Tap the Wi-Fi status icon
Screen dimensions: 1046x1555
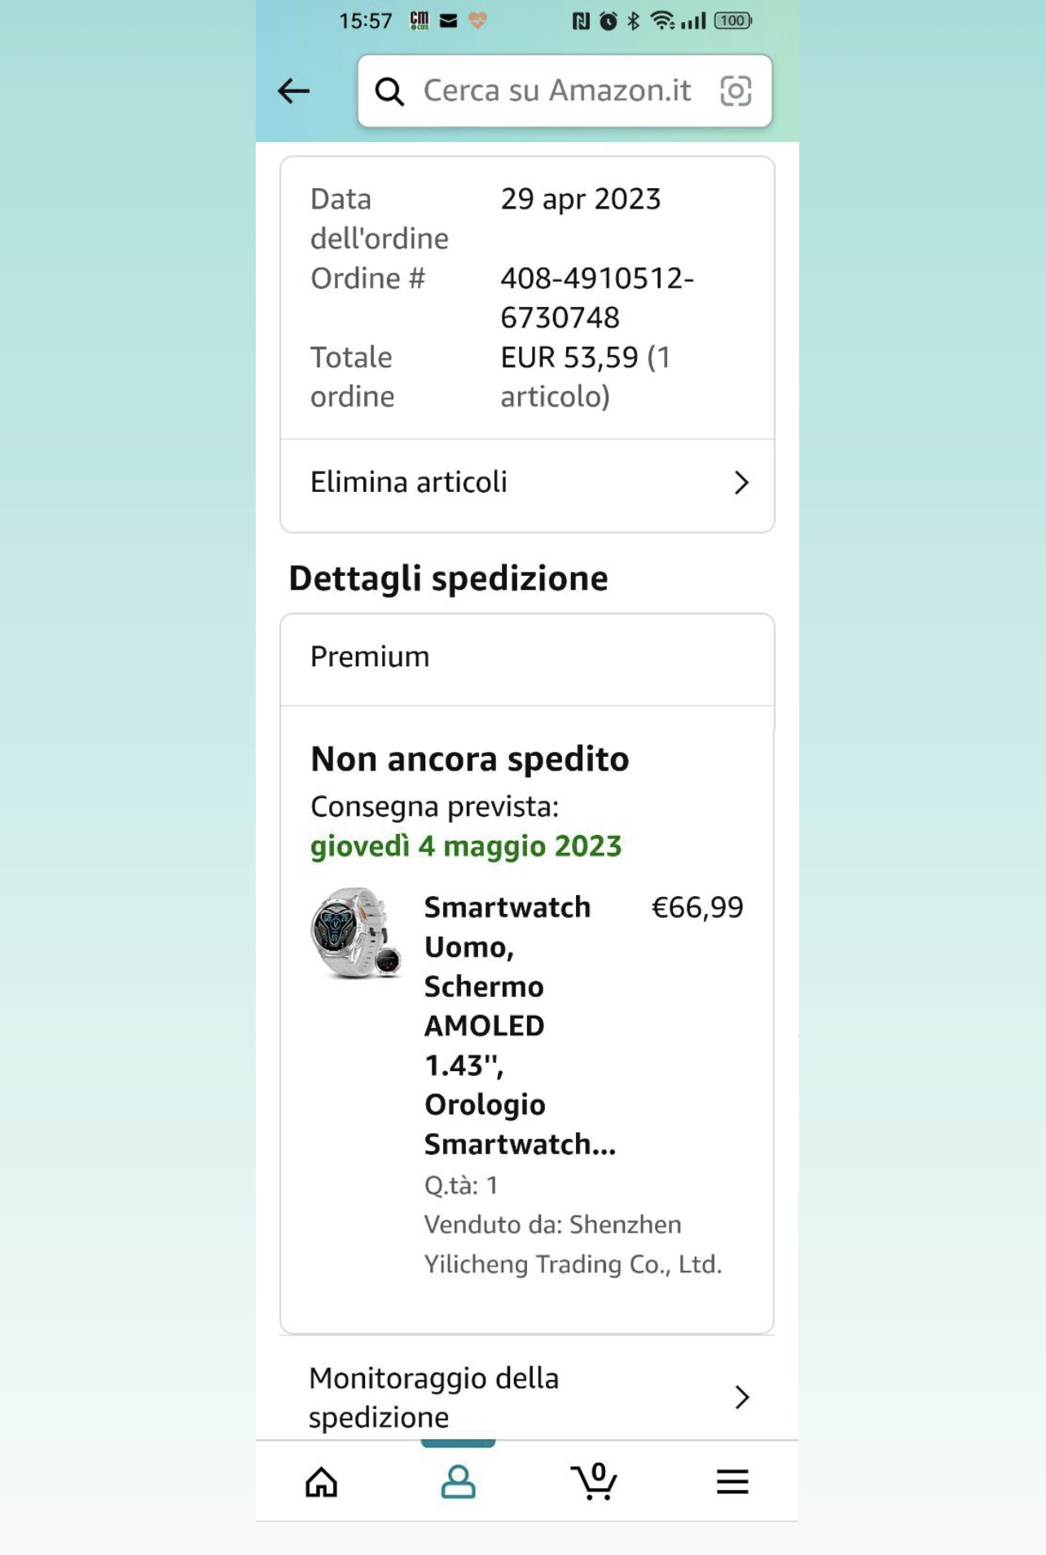tap(662, 21)
